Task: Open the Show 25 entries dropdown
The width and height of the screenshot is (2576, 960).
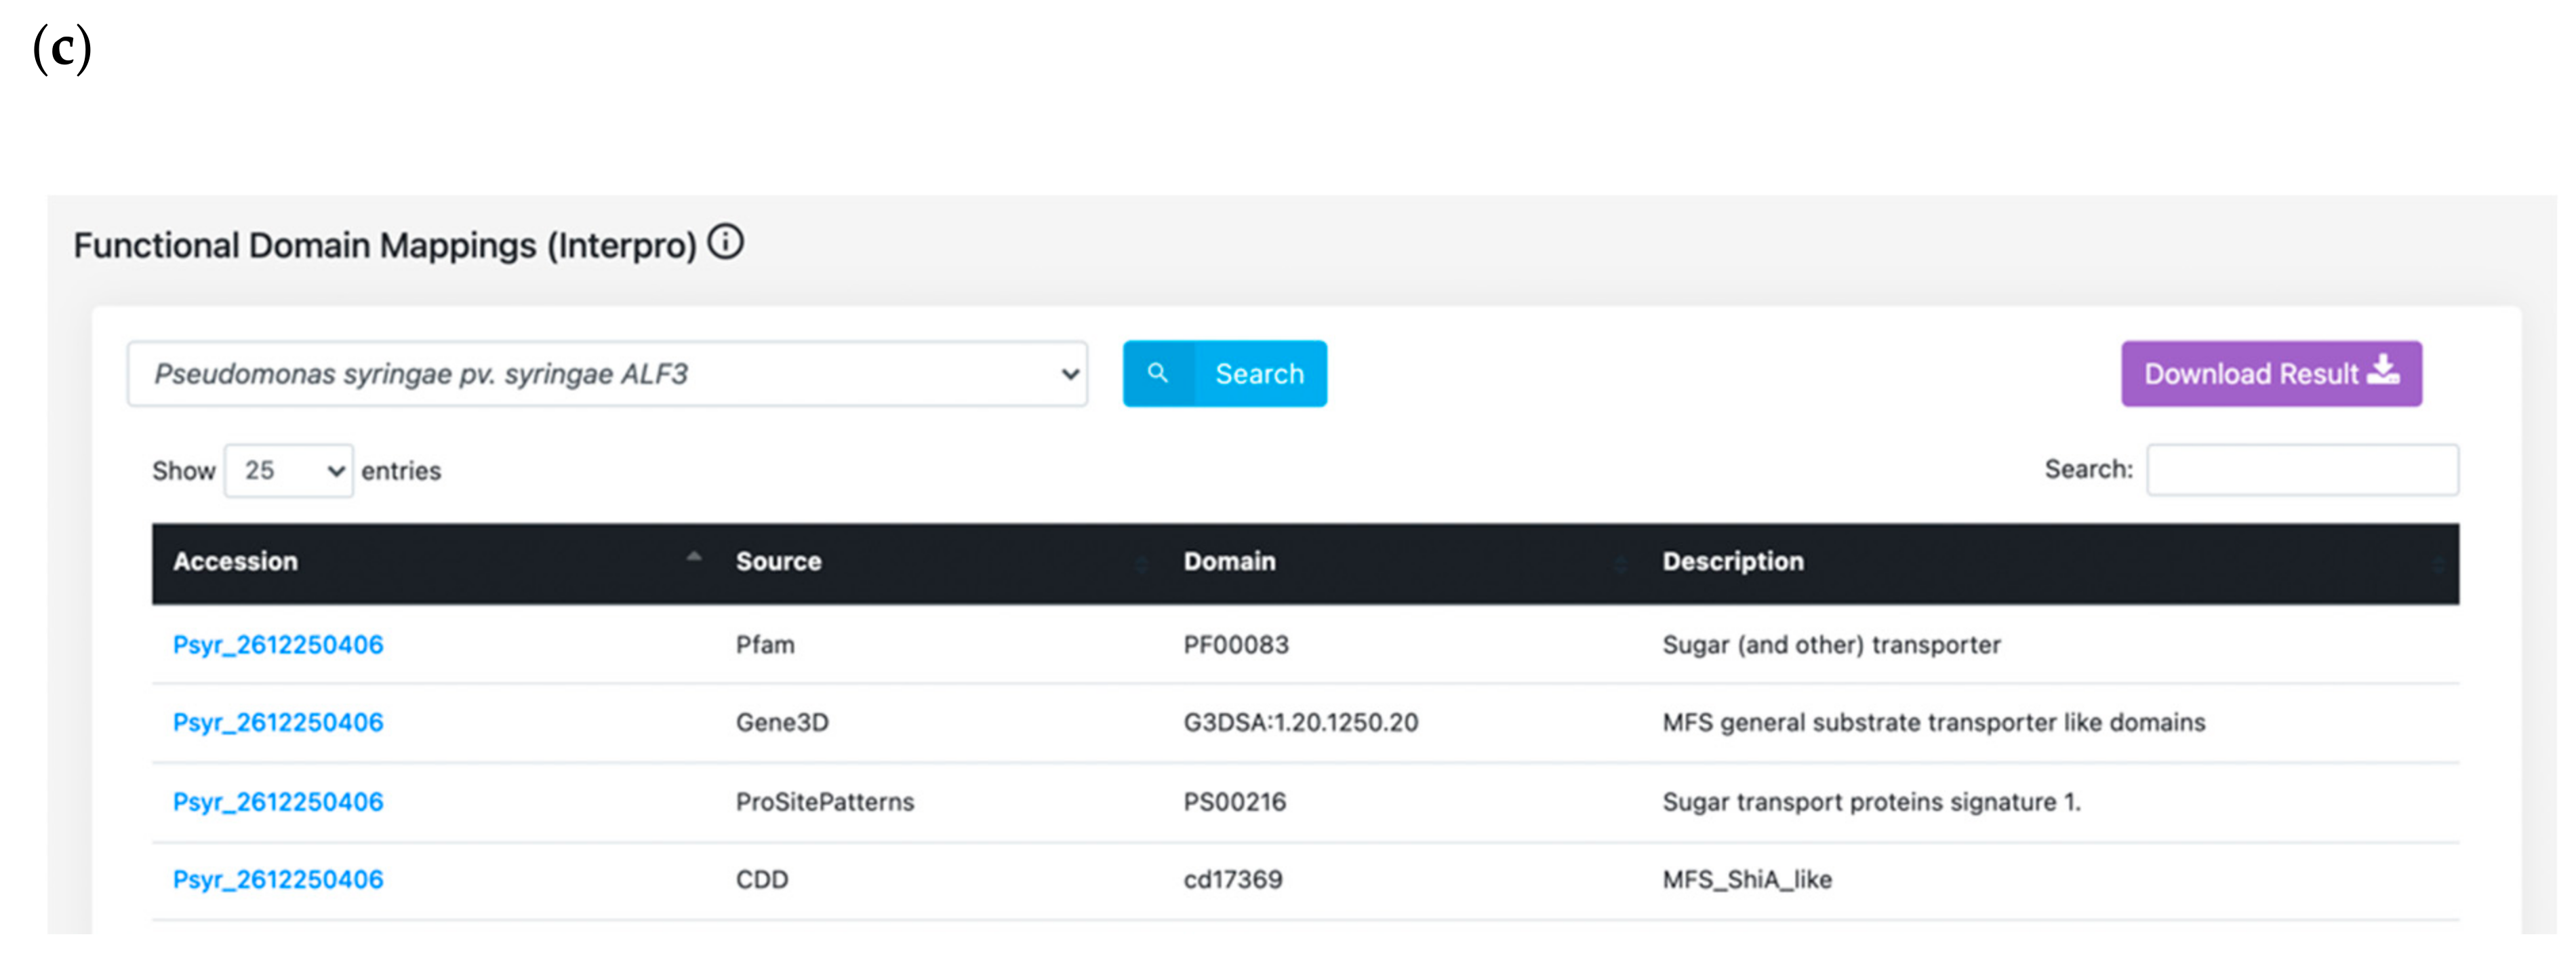Action: [289, 470]
